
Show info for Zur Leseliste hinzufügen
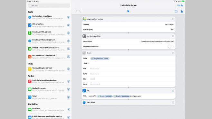point(69,17)
